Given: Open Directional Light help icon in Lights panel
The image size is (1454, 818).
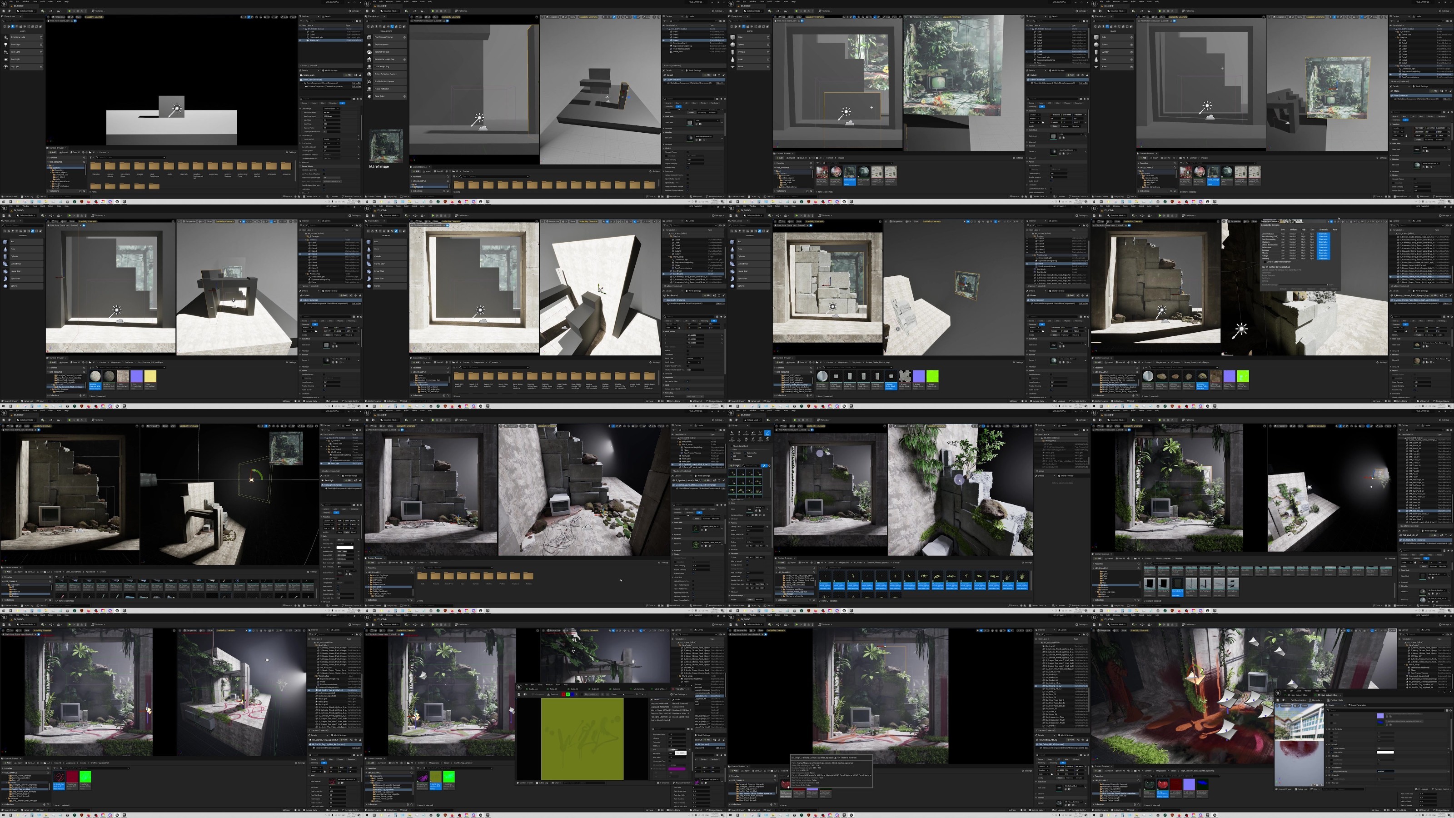Looking at the screenshot, I should point(41,37).
